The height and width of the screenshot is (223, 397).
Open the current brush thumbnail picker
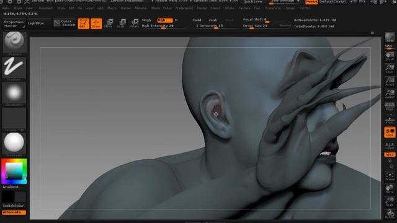[x=14, y=43]
